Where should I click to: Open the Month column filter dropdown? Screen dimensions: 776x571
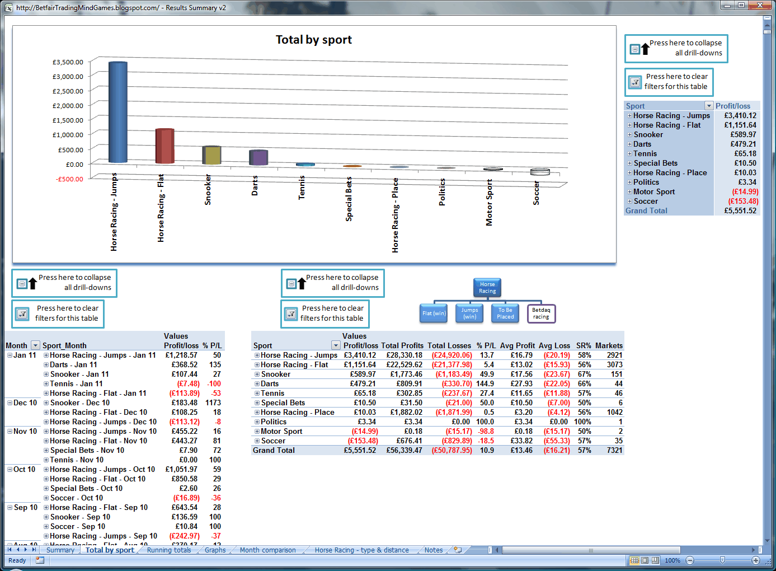(35, 345)
